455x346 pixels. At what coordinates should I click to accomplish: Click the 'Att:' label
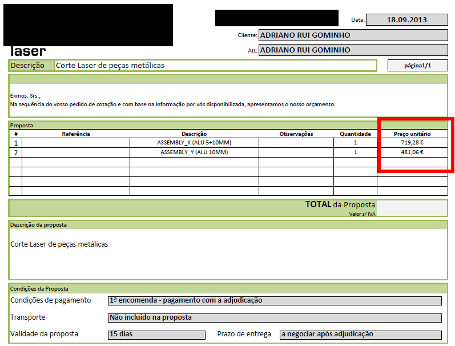[252, 50]
